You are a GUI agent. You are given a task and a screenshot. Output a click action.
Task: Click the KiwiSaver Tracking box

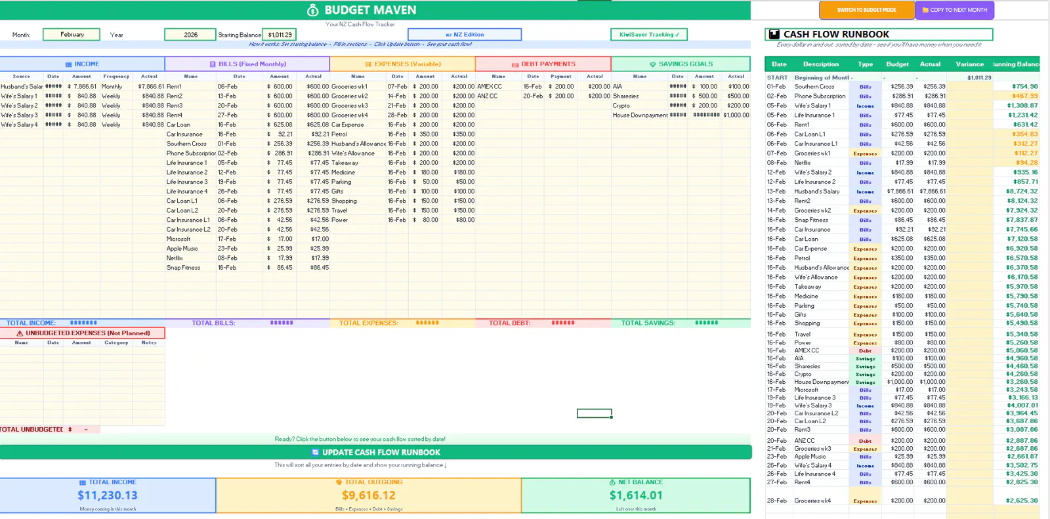click(x=649, y=35)
